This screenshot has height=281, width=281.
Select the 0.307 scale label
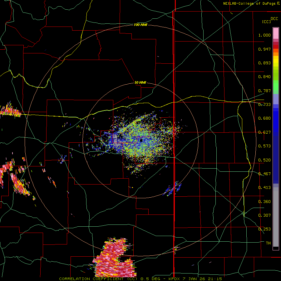pos(264,215)
